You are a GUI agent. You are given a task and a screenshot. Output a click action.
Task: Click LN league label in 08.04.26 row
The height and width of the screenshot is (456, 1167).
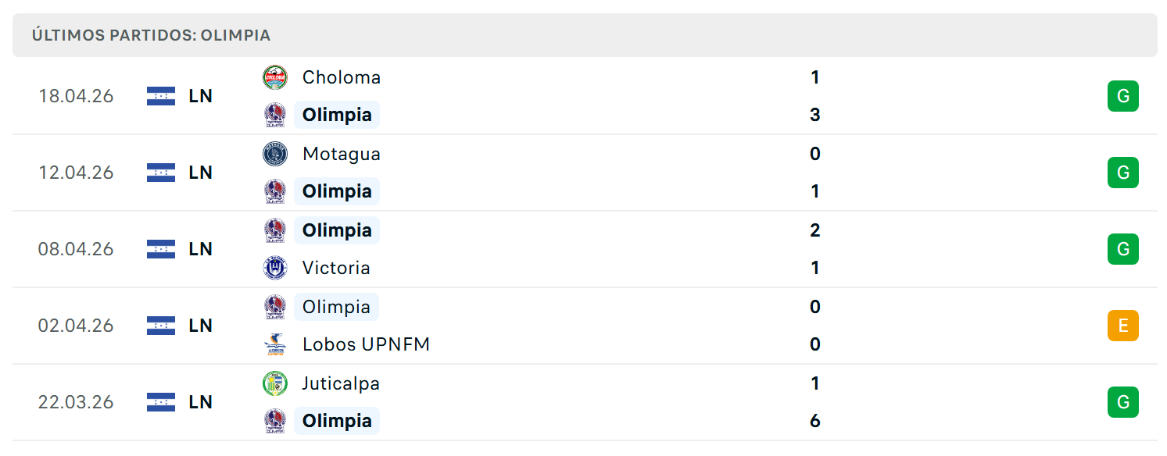(x=201, y=249)
